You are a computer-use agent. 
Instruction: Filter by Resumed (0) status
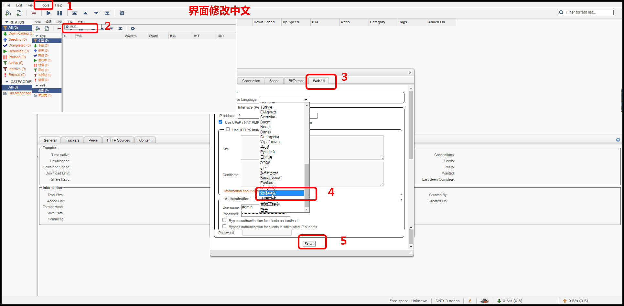click(x=16, y=51)
